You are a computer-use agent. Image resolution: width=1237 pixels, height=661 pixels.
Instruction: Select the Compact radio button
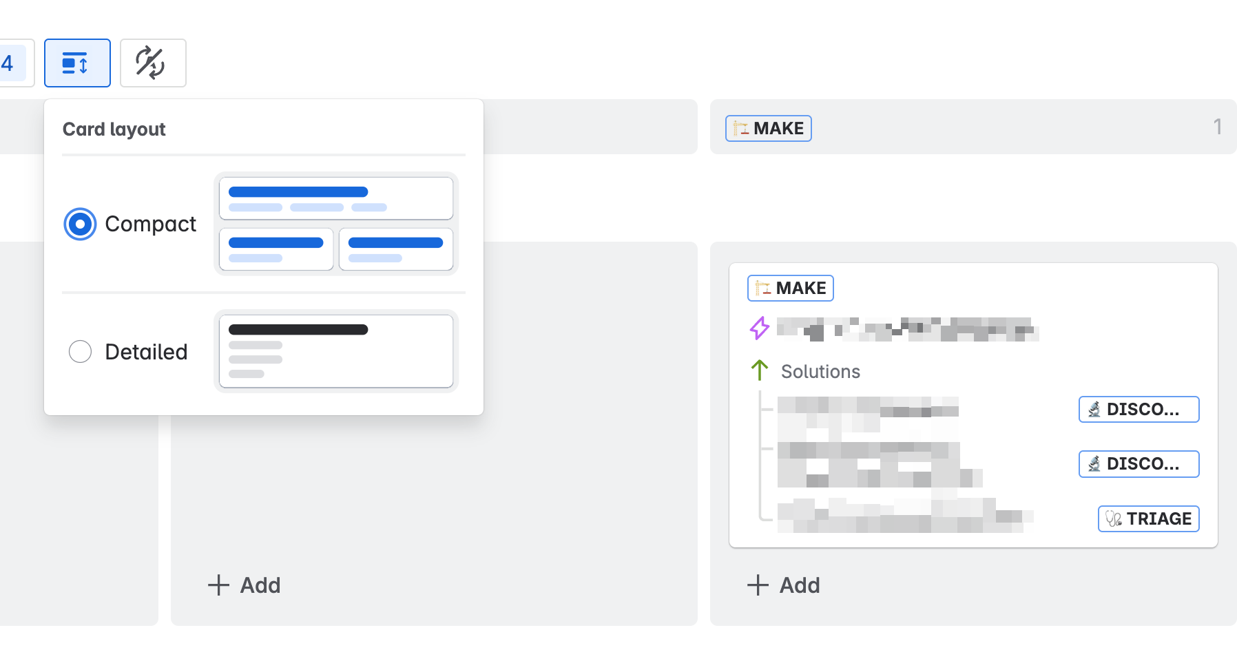pyautogui.click(x=80, y=224)
